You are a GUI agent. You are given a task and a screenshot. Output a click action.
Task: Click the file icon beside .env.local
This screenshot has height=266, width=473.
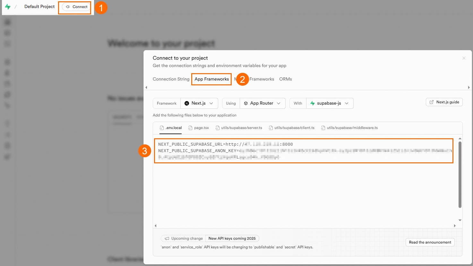(162, 128)
